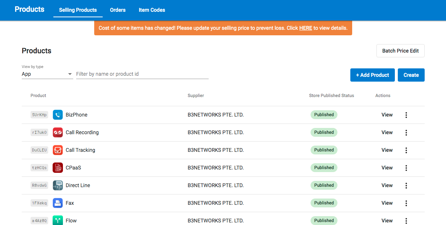The width and height of the screenshot is (446, 225).
Task: View the Flow product
Action: click(387, 221)
